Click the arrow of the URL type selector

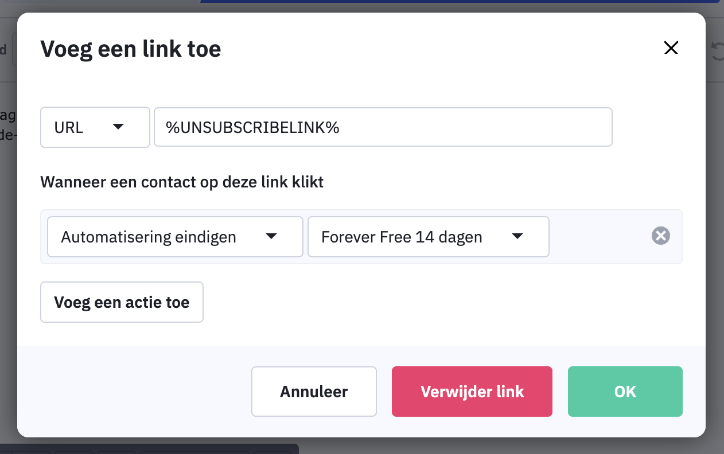[x=118, y=127]
